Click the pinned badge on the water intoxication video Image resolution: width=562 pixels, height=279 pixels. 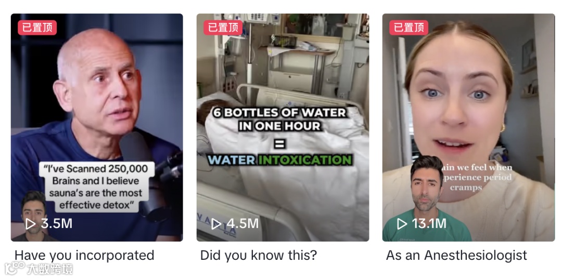point(223,28)
